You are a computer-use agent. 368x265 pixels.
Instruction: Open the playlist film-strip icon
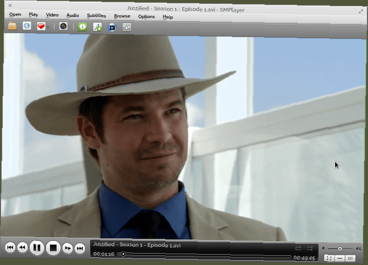112,28
